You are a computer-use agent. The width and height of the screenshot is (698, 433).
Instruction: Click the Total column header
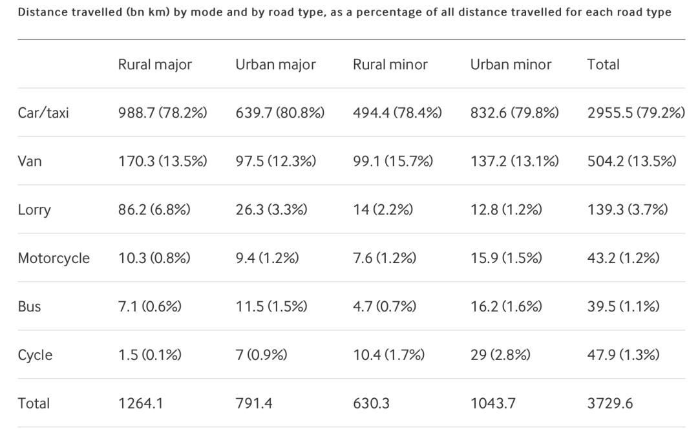click(603, 65)
